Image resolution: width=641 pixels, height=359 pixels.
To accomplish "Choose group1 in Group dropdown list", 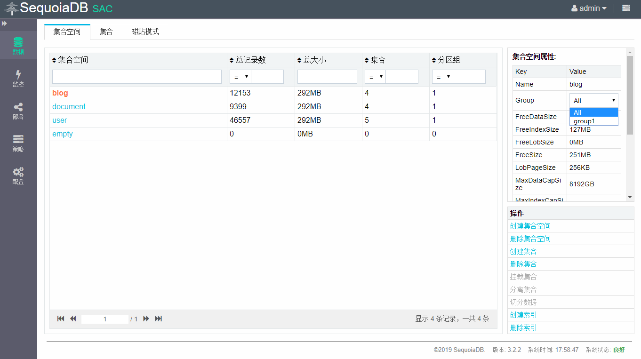I will [x=594, y=121].
